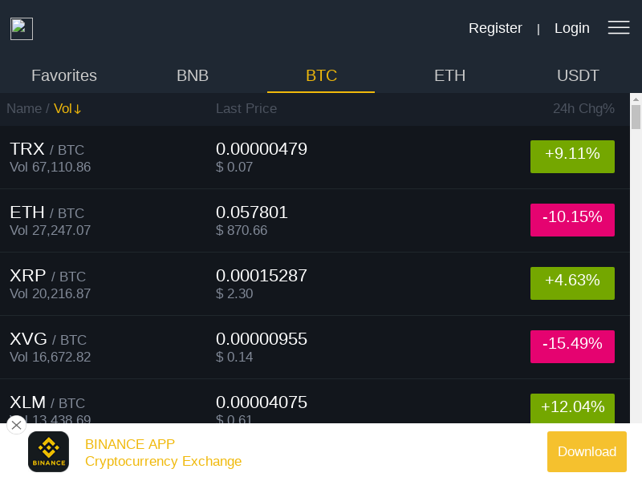Click the vertical scrollbar thumb
Viewport: 642px width, 481px height.
tap(636, 117)
